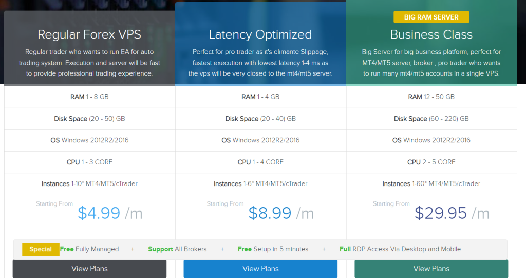This screenshot has height=278, width=526.
Task: Click the Business Class plan title
Action: pyautogui.click(x=431, y=35)
